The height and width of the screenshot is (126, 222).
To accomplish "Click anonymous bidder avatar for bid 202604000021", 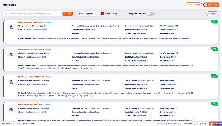I will [11, 27].
